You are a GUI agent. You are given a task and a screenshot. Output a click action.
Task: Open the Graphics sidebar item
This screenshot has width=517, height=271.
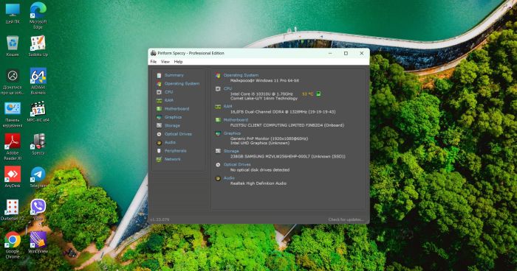pos(173,117)
